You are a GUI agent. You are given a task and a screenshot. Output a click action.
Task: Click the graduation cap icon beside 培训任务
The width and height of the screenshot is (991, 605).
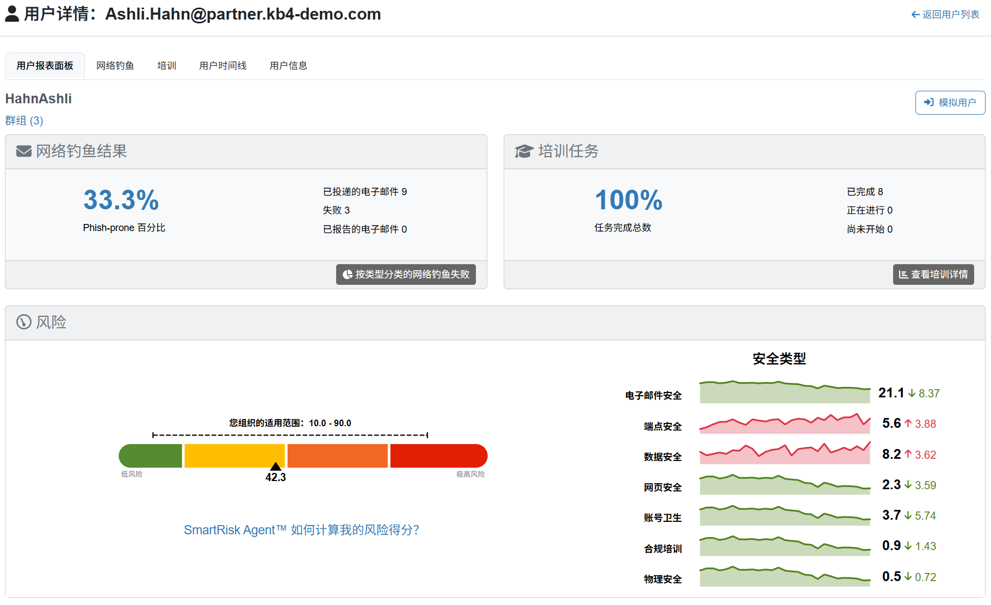[524, 151]
